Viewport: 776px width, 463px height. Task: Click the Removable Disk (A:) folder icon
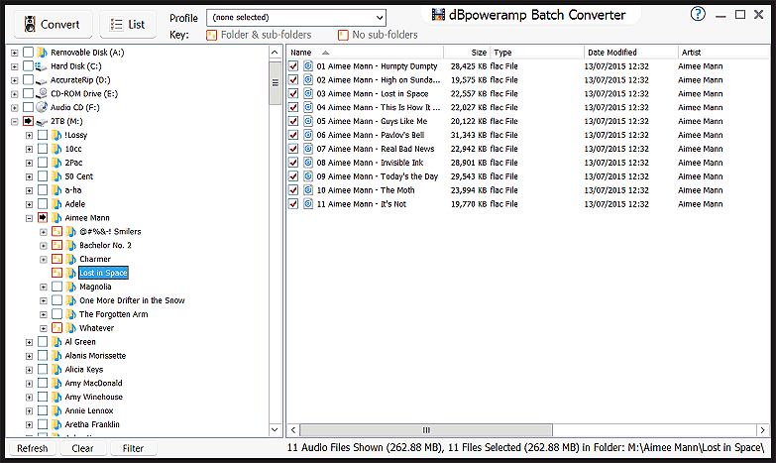point(42,53)
